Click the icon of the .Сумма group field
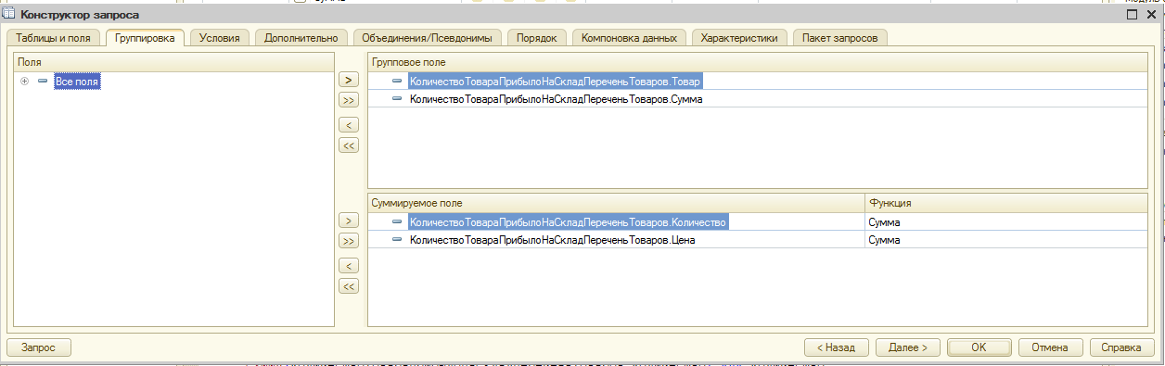Viewport: 1165px width, 366px height. click(x=397, y=98)
